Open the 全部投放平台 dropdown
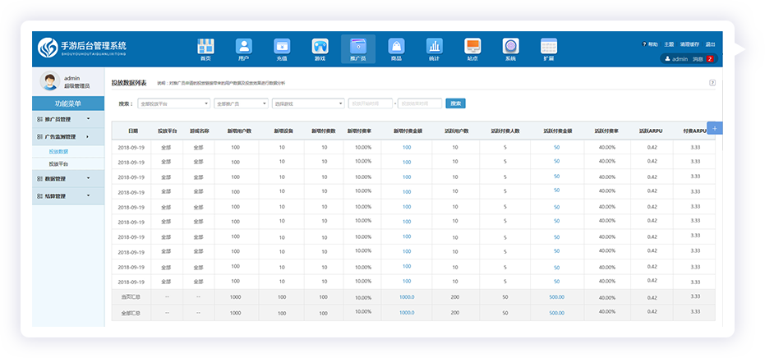This screenshot has height=358, width=765. click(173, 103)
